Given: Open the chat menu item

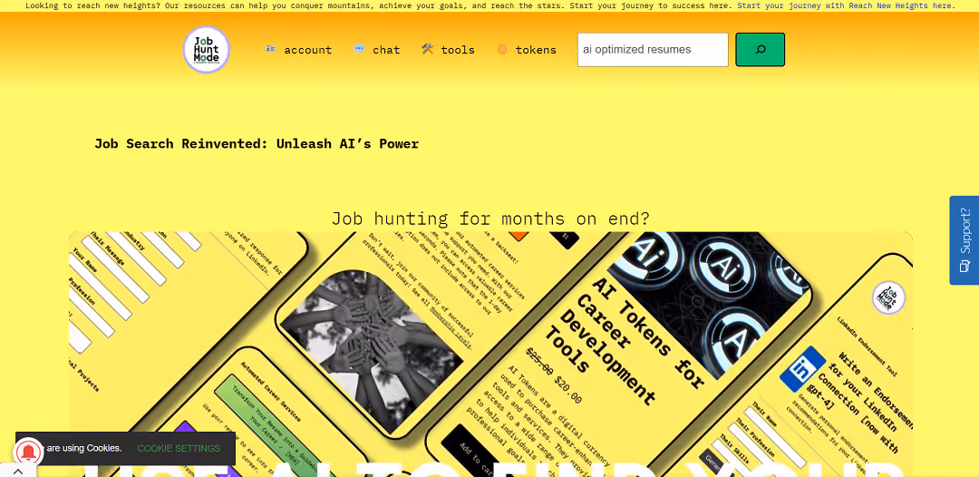Looking at the screenshot, I should point(376,50).
